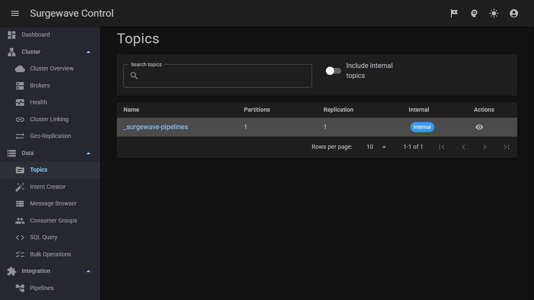Screen dimensions: 534x300
Task: Click the Actions column header
Action: click(x=484, y=110)
